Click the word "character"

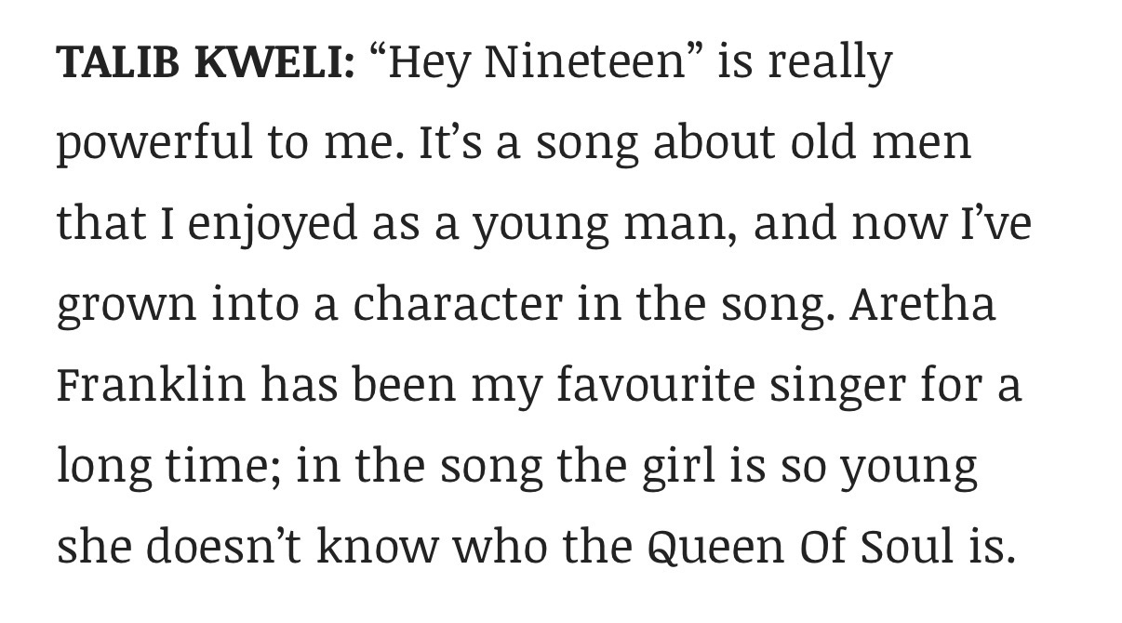point(455,306)
